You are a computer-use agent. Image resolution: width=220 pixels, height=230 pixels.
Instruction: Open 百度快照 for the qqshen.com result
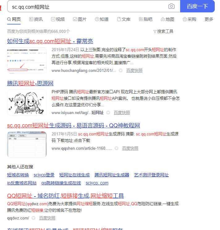tap(130, 148)
